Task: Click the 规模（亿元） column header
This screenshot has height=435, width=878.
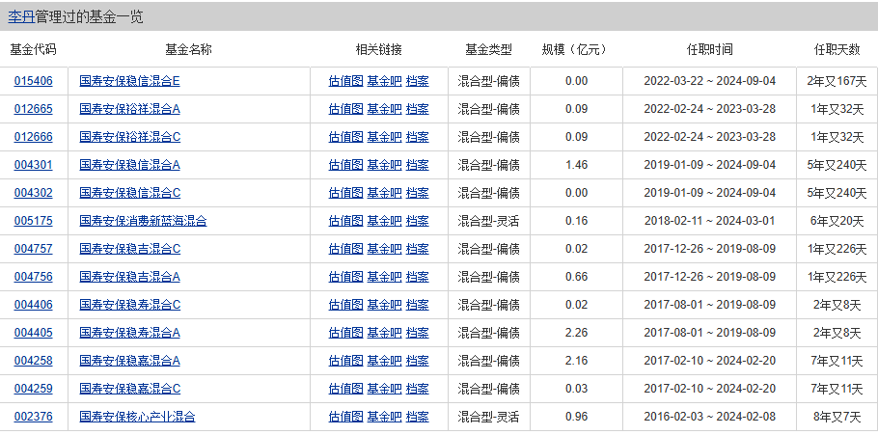Action: pos(575,50)
